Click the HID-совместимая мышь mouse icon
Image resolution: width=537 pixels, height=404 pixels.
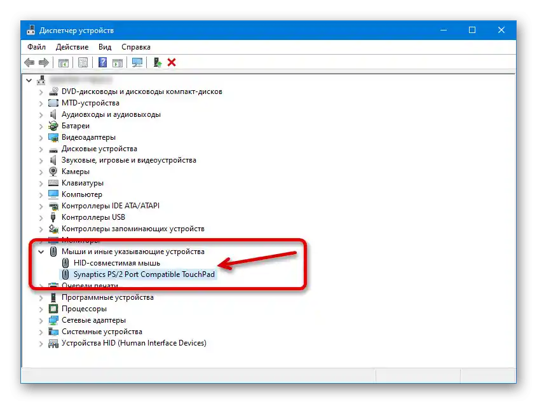click(65, 263)
